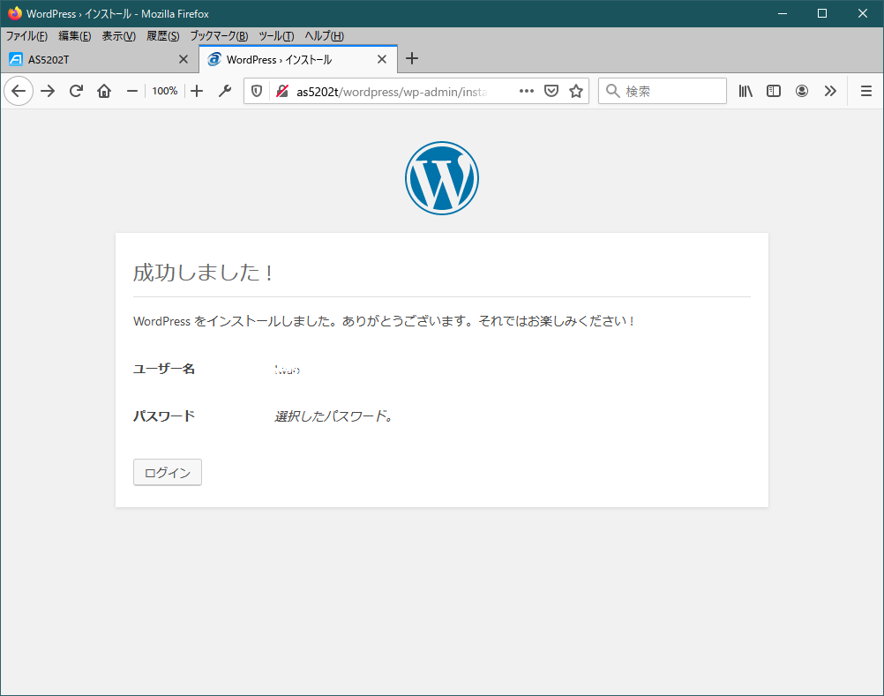
Task: Zoom in with plus button
Action: tap(197, 91)
